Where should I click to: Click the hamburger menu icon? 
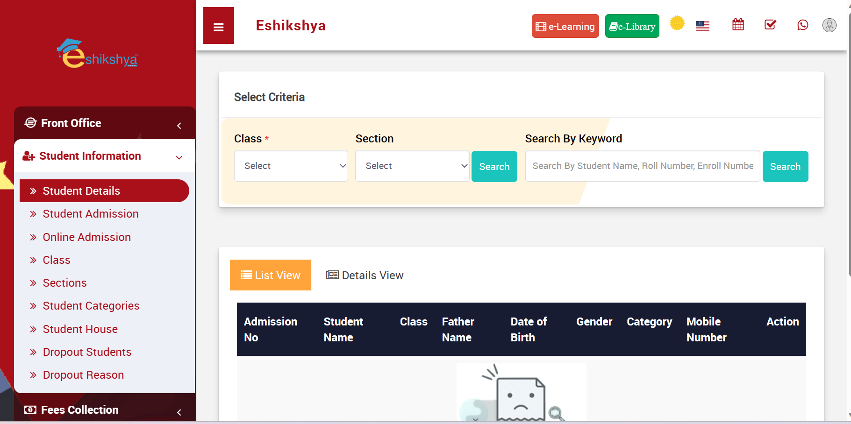218,26
